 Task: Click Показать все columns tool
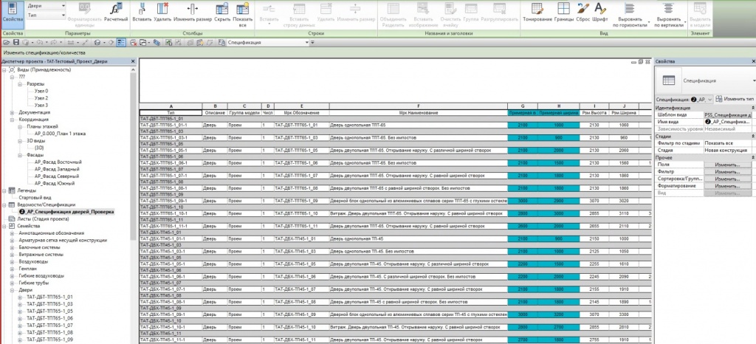[242, 13]
